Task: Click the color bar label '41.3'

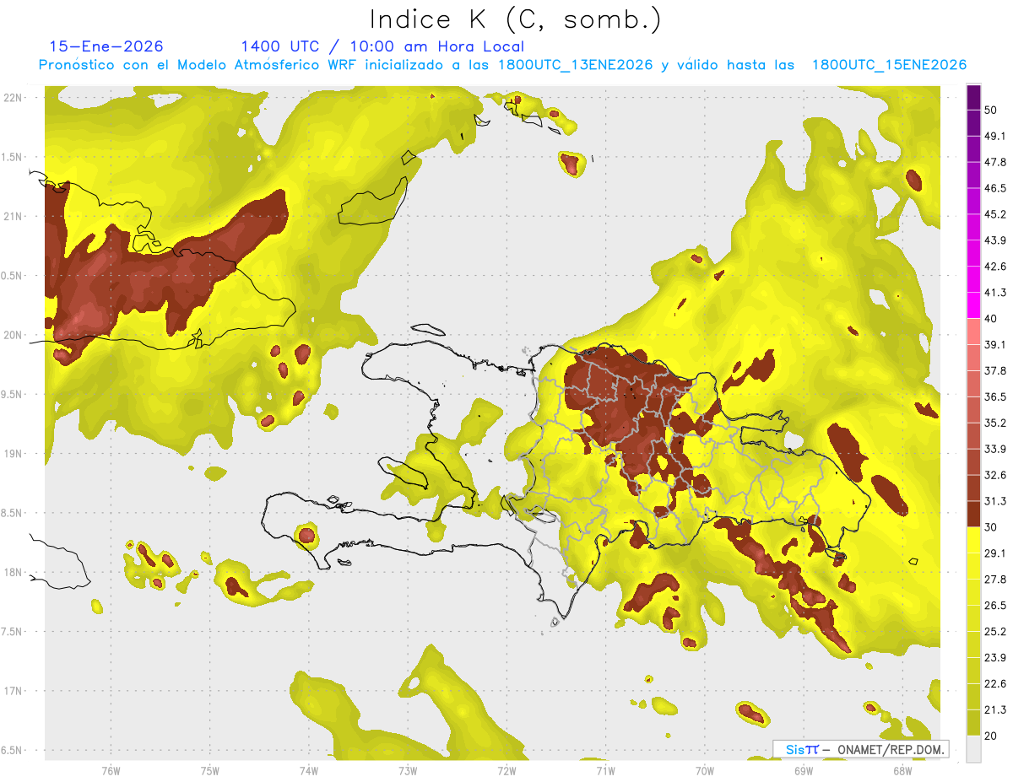Action: 995,293
